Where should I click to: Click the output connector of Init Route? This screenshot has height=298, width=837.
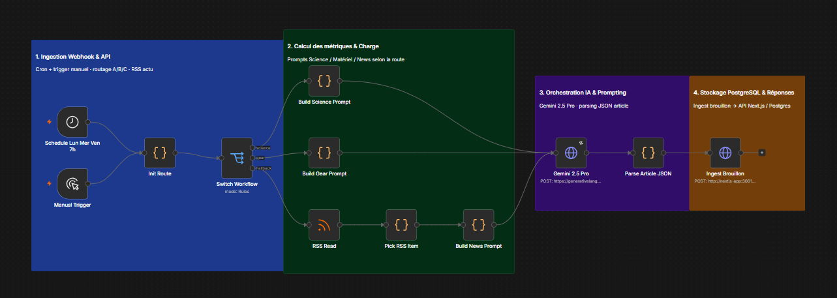coord(175,153)
